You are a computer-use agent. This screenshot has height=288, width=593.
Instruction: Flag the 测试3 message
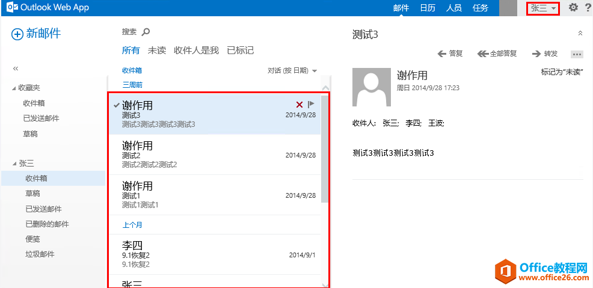(311, 105)
